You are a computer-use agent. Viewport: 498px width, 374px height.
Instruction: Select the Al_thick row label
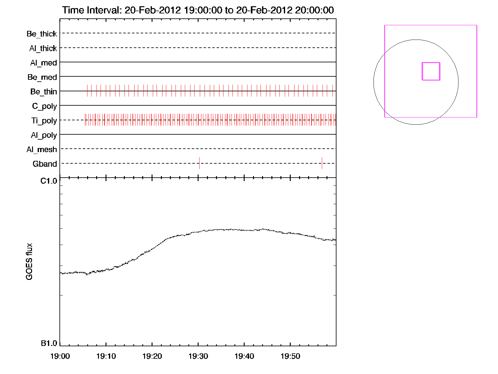point(43,48)
